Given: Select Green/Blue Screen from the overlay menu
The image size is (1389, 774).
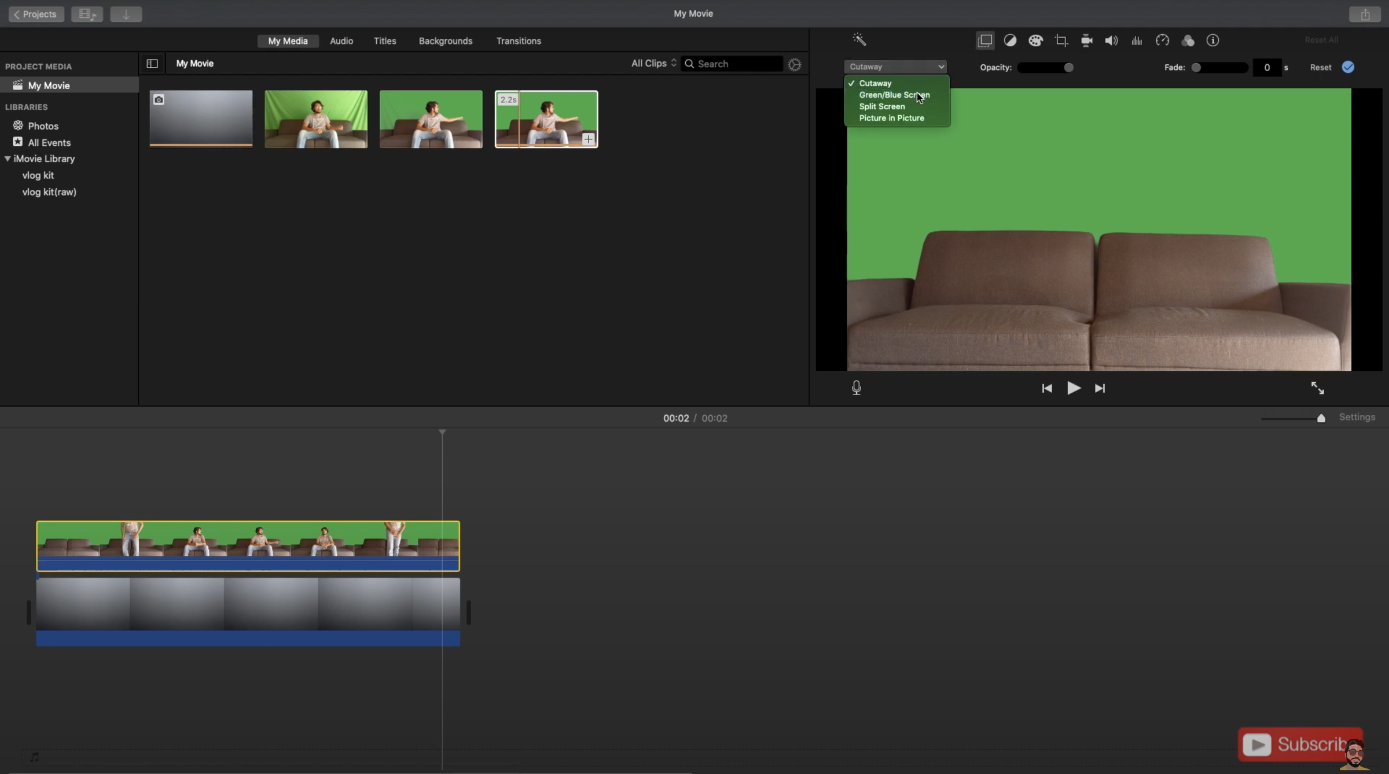Looking at the screenshot, I should point(893,95).
